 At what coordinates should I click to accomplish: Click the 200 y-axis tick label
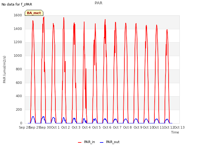pos(19,110)
